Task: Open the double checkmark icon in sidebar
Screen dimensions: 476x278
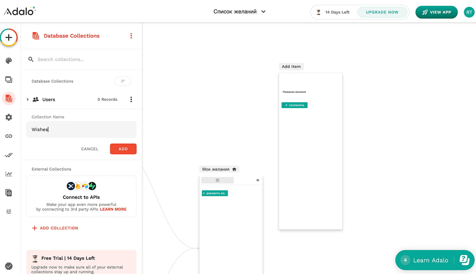Action: pyautogui.click(x=9, y=155)
